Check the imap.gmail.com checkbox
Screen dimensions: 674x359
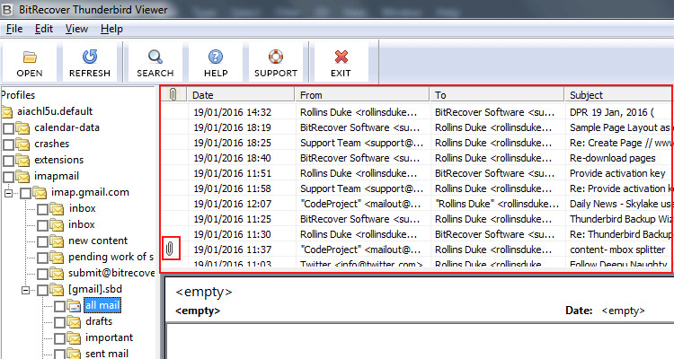25,193
